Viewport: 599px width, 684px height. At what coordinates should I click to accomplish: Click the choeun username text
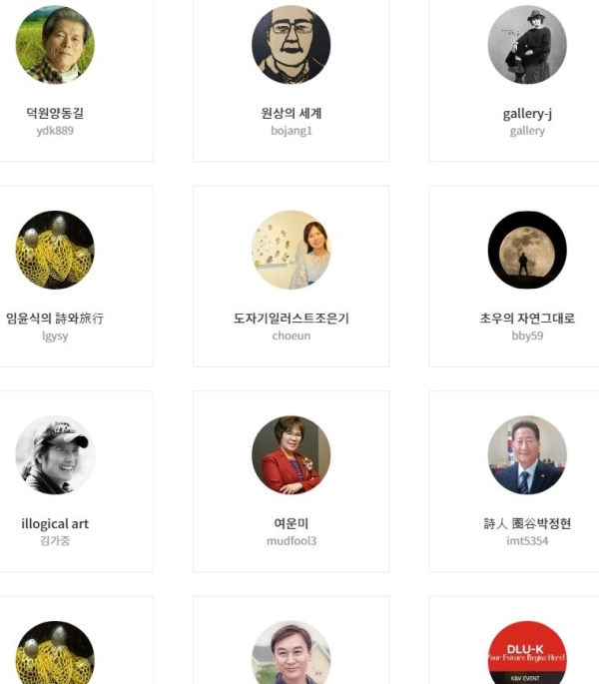(x=291, y=336)
